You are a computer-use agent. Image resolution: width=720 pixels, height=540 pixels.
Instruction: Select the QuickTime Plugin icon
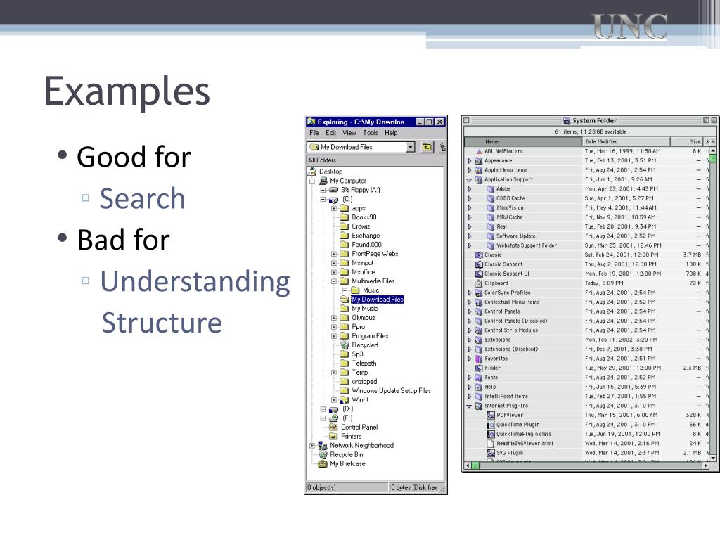pos(490,425)
